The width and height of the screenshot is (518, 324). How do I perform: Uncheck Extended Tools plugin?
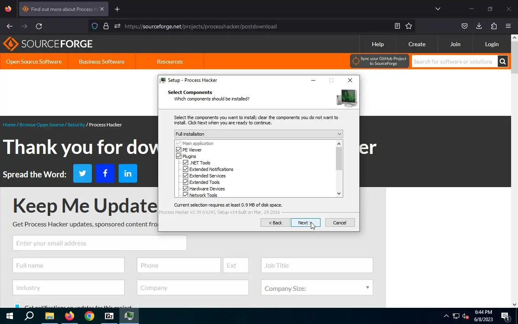pos(186,182)
